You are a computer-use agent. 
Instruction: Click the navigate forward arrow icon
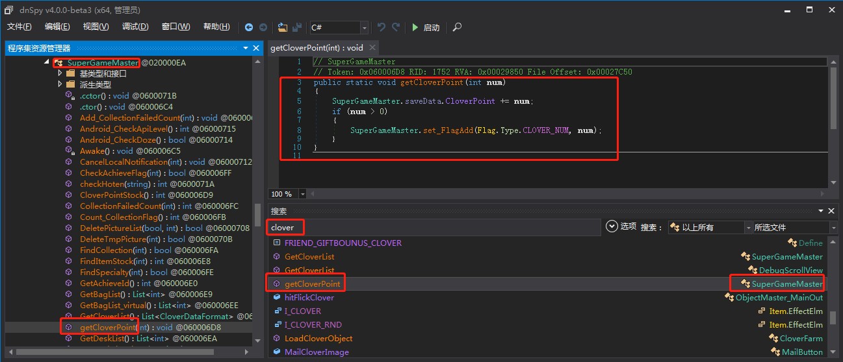pos(263,27)
